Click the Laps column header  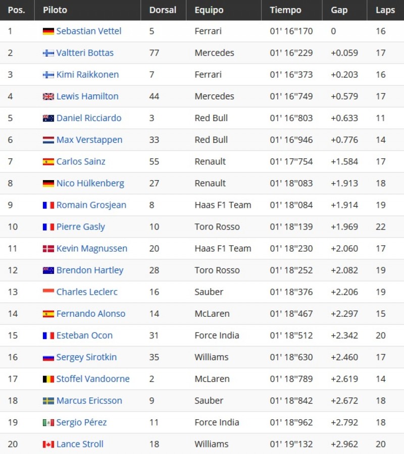point(385,10)
